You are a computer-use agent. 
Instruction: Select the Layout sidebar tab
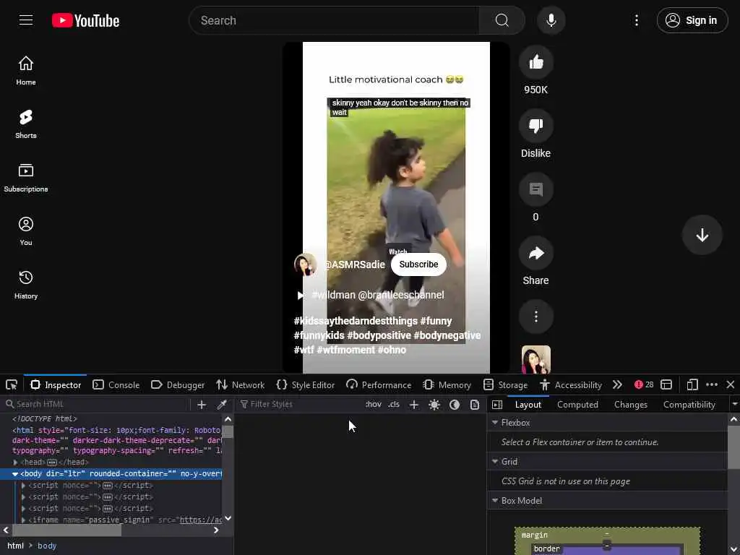pyautogui.click(x=528, y=405)
